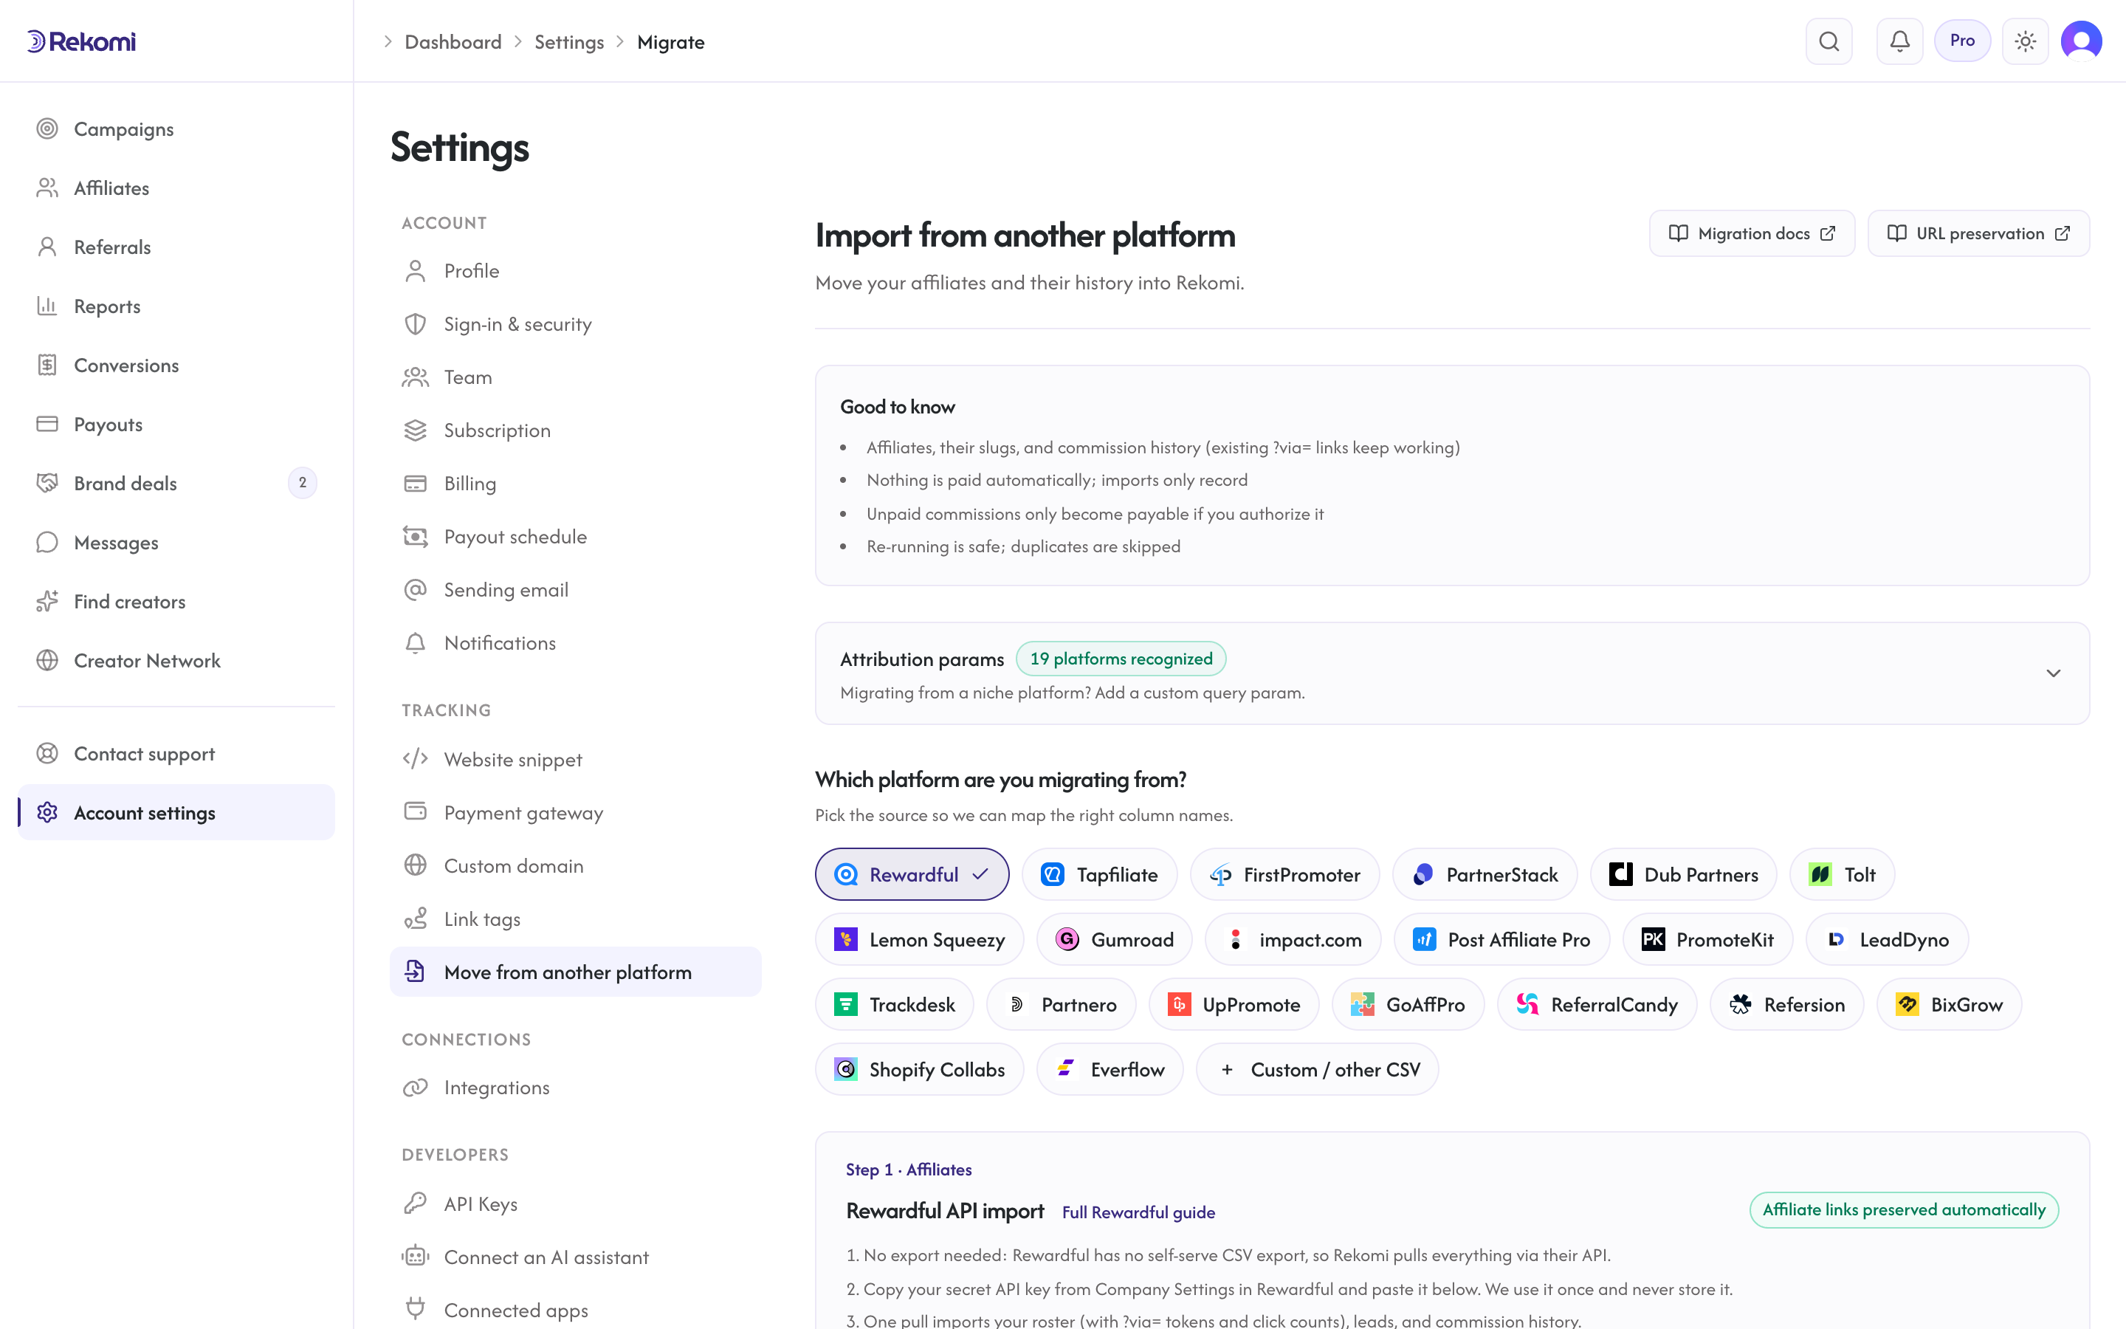Open Conversions in the sidebar

[x=176, y=365]
